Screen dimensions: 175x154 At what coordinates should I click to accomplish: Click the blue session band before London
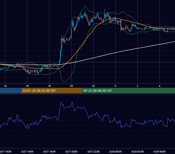tap(11, 91)
